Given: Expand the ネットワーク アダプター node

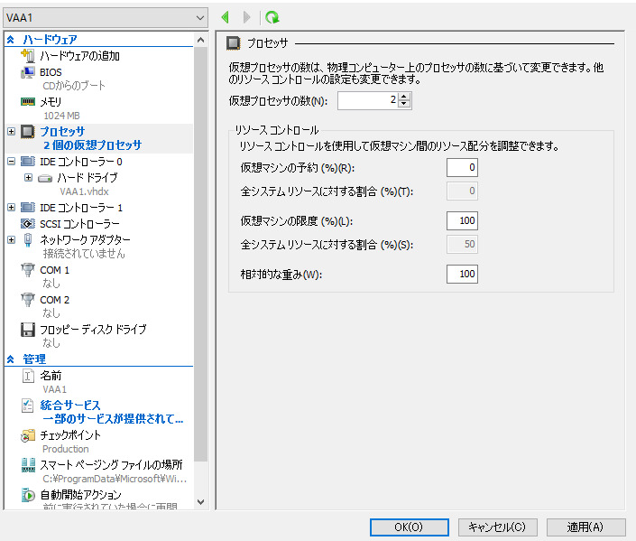Looking at the screenshot, I should (11, 239).
